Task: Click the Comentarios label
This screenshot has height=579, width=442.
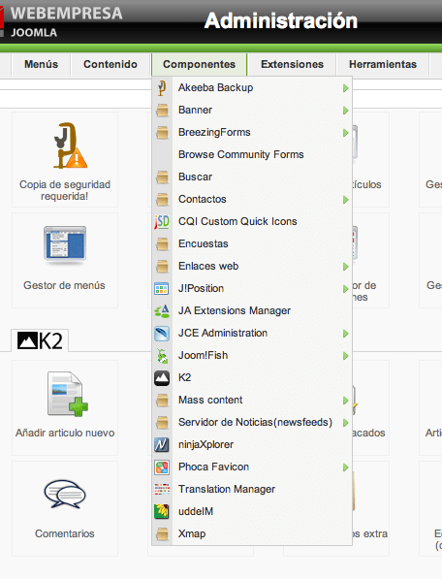Action: (x=65, y=533)
